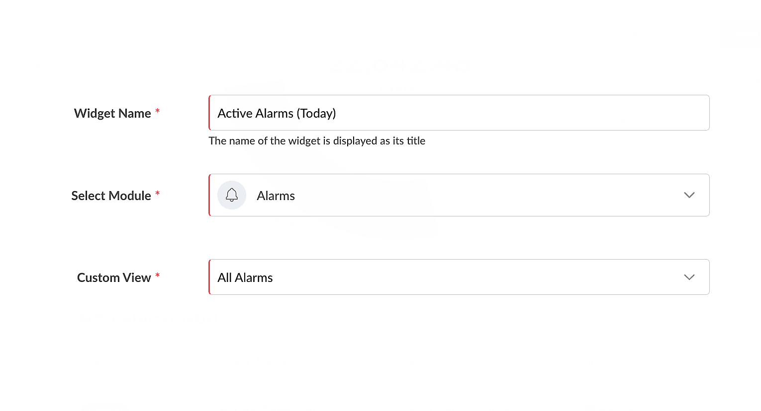Click inside the Widget Name text field
The image size is (761, 411).
459,113
